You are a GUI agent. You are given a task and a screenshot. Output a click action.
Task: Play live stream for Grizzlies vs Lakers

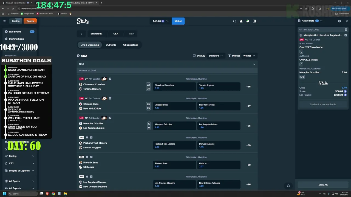(x=104, y=118)
